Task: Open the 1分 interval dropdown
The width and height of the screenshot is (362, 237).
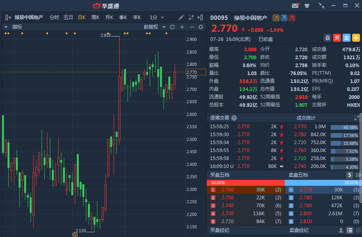Action: (x=157, y=17)
